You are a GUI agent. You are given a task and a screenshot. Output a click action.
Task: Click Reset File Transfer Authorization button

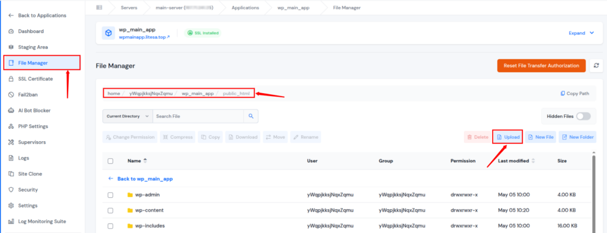coord(541,66)
